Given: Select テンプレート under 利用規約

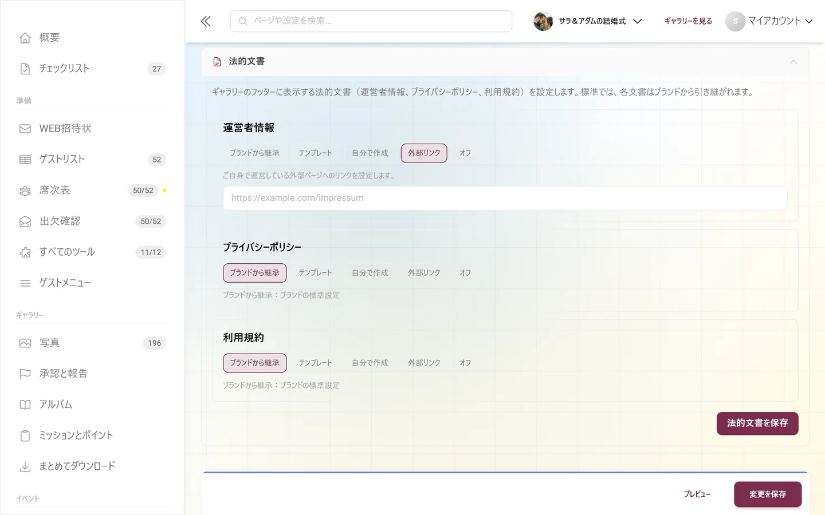Looking at the screenshot, I should [x=315, y=363].
